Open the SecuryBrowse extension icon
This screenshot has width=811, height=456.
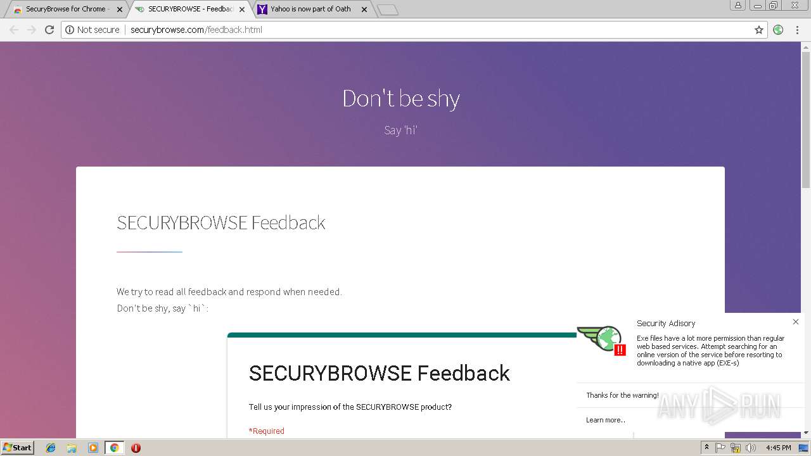(x=778, y=30)
